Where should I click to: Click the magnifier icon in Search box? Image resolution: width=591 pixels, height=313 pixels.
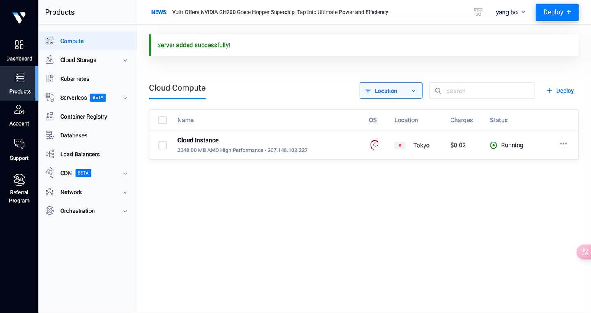click(x=438, y=91)
